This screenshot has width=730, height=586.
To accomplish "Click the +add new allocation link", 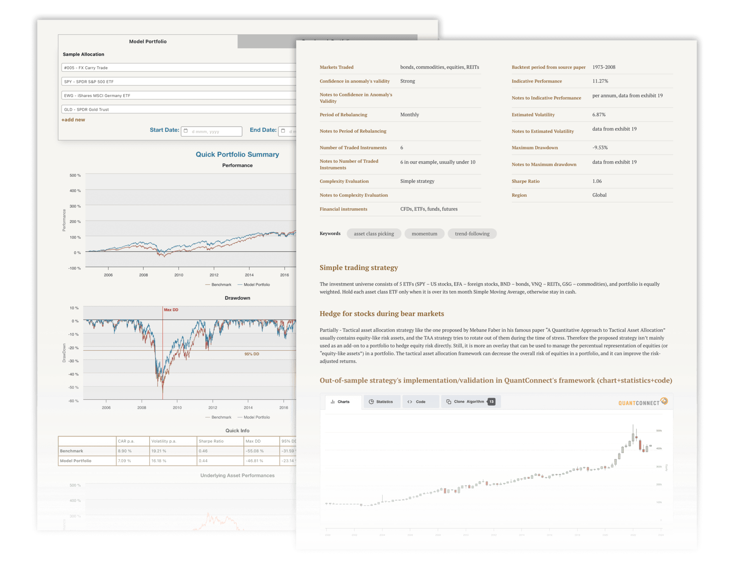I will [73, 120].
